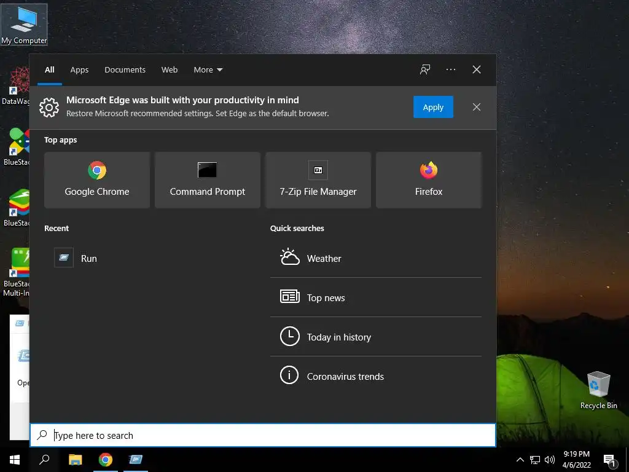
Task: Expand the More dropdown
Action: click(x=208, y=70)
